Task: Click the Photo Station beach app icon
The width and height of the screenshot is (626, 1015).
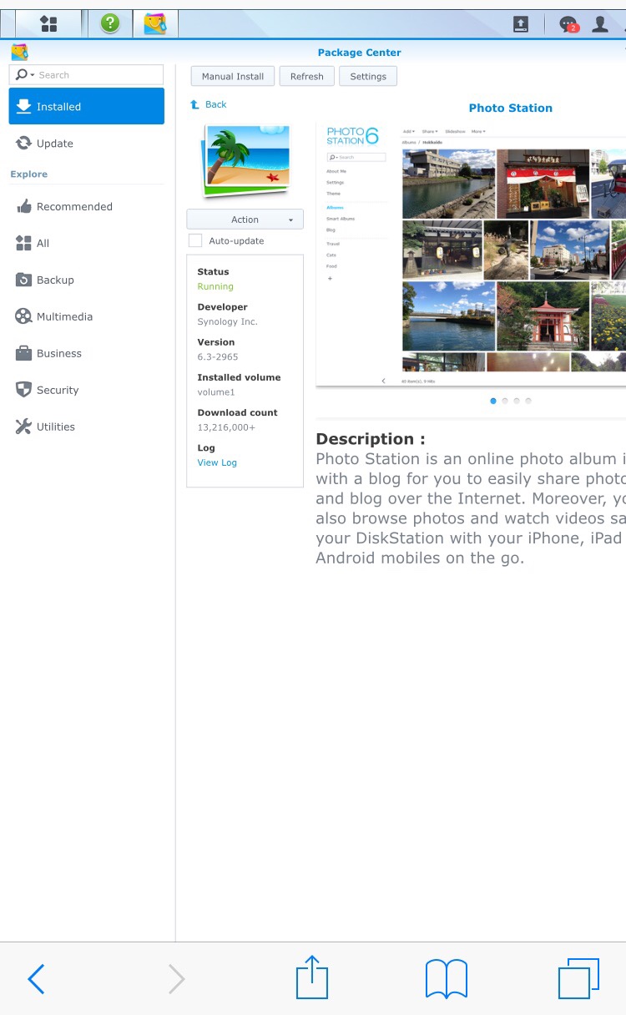Action: tap(245, 160)
